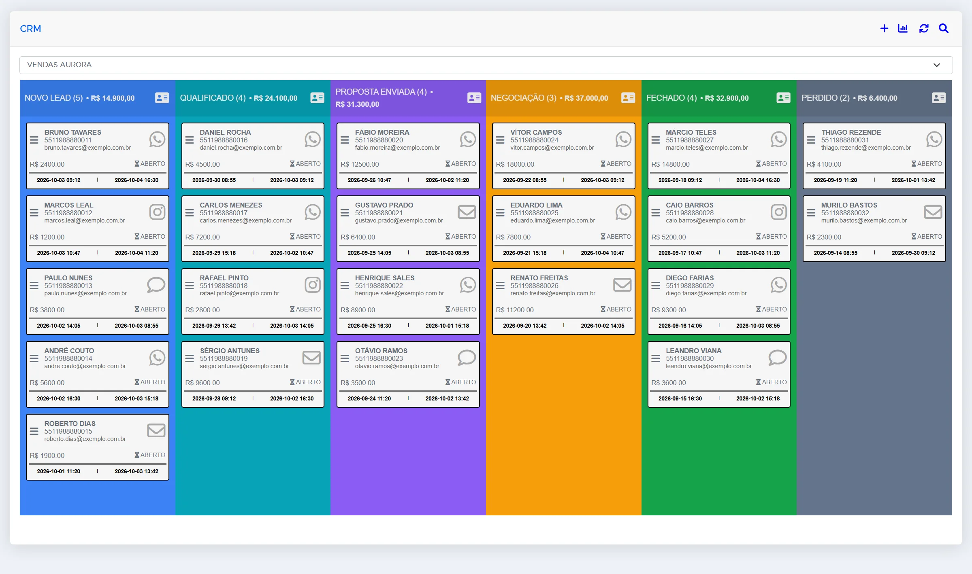Click the refresh sync icon

tap(924, 28)
